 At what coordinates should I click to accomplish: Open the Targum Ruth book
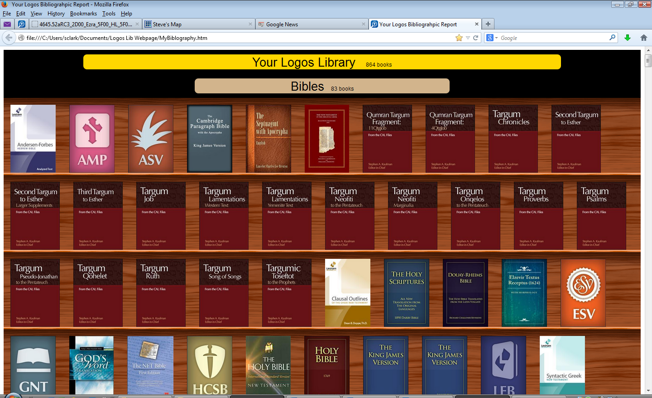(x=161, y=293)
